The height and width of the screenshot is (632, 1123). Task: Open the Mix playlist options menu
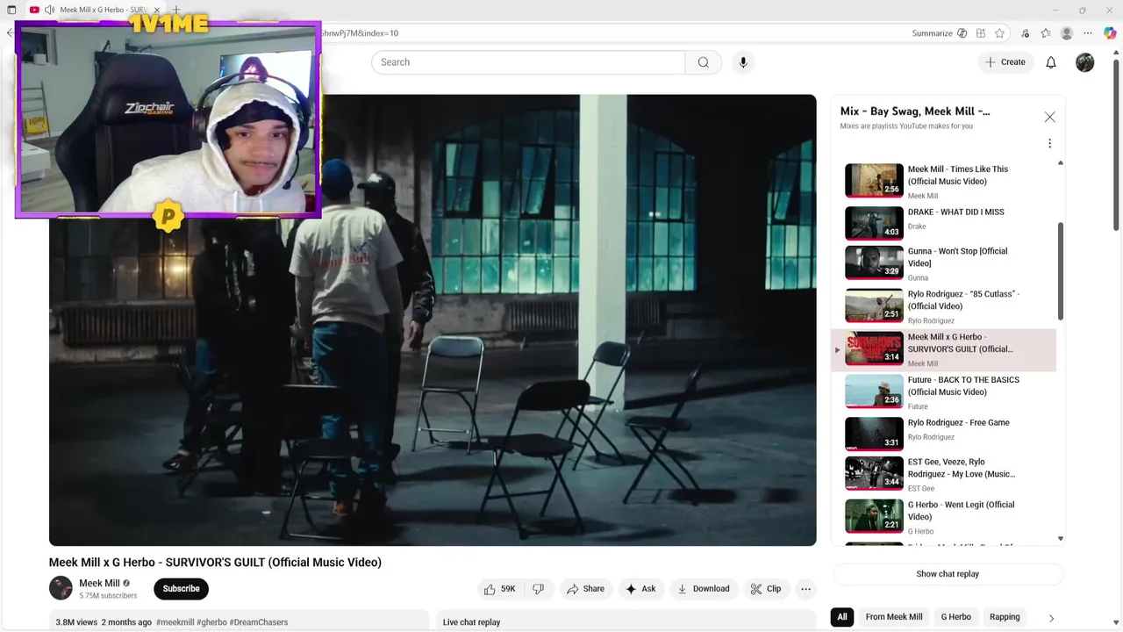(x=1049, y=143)
